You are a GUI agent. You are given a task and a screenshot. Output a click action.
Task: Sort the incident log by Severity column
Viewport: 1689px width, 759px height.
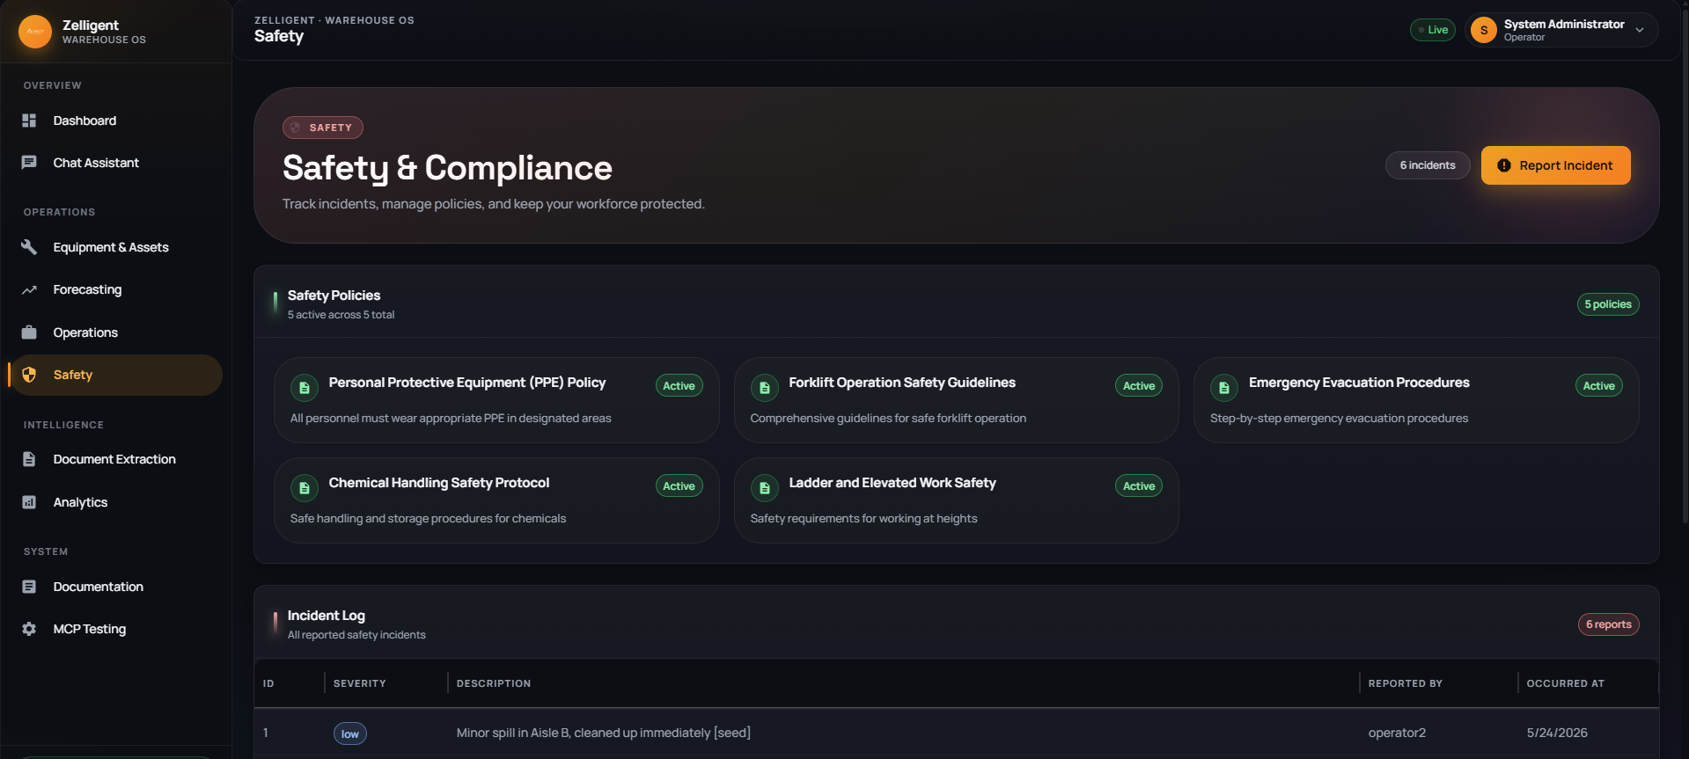click(359, 683)
